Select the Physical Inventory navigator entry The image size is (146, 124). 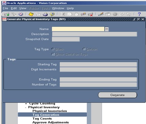[x=44, y=107]
